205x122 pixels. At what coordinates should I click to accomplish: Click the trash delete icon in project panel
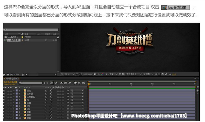click(x=23, y=75)
